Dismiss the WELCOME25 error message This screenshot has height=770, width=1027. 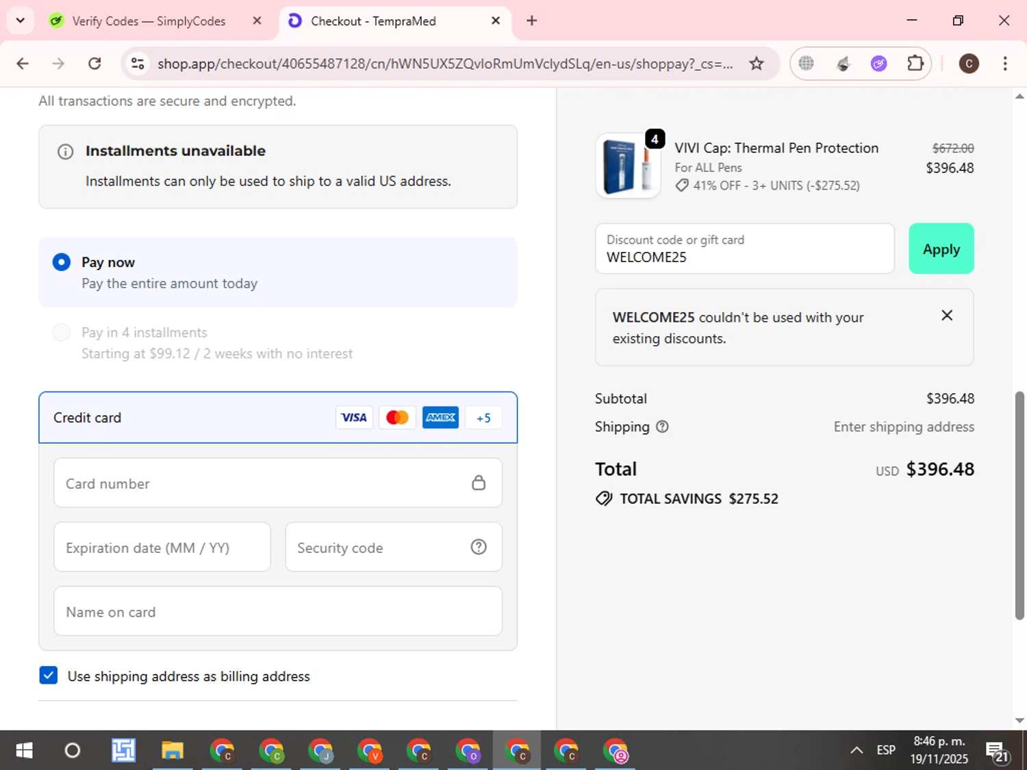point(947,315)
